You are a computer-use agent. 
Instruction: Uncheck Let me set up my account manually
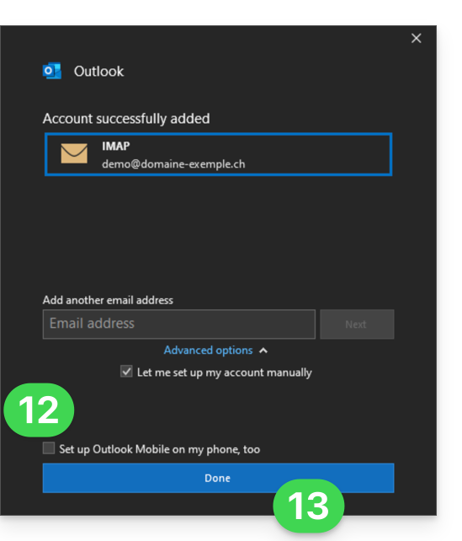pyautogui.click(x=126, y=372)
